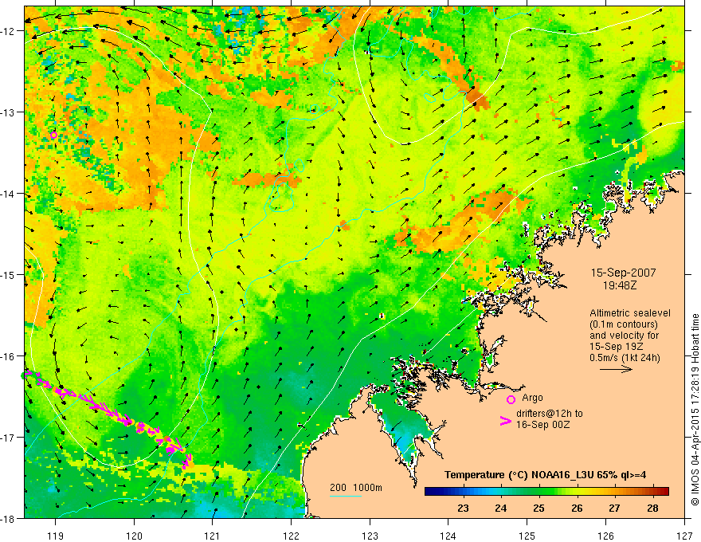The height and width of the screenshot is (542, 701).
Task: Click the '15-Sep-2007' date label
Action: point(623,273)
